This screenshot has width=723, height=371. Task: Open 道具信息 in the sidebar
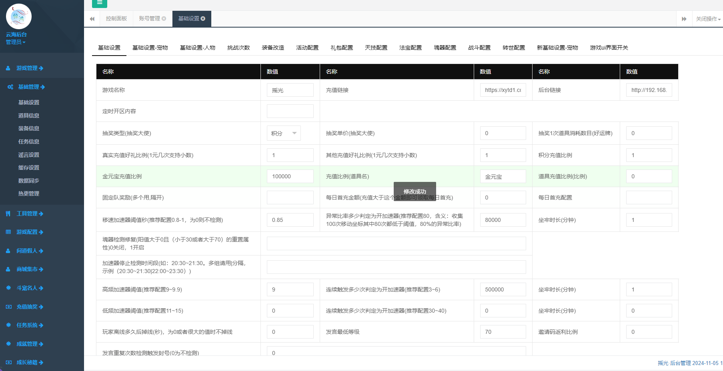(x=29, y=116)
